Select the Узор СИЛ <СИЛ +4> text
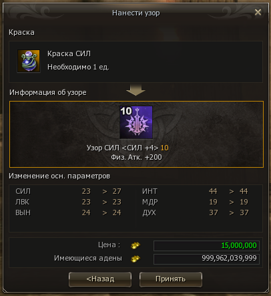The height and width of the screenshot is (296, 271). coord(123,148)
